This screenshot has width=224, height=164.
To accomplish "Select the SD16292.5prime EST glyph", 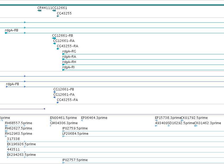I will point(169,126).
